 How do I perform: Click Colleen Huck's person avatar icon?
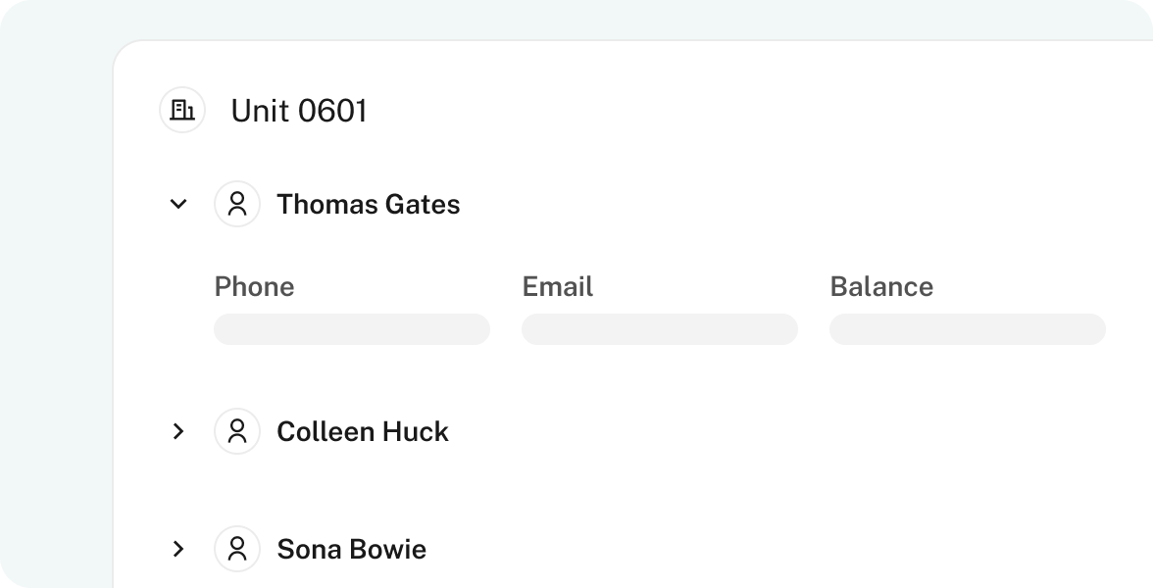pos(237,431)
